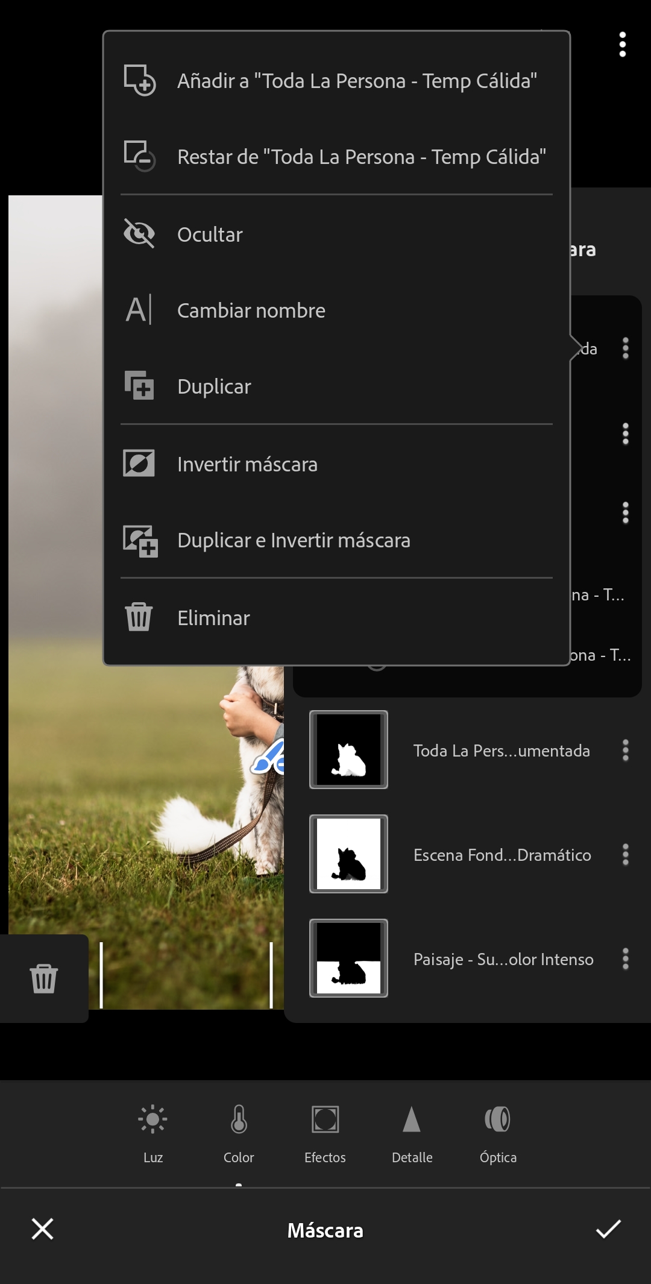Click the Escena Fond...Dramático label
The image size is (651, 1284).
[502, 855]
